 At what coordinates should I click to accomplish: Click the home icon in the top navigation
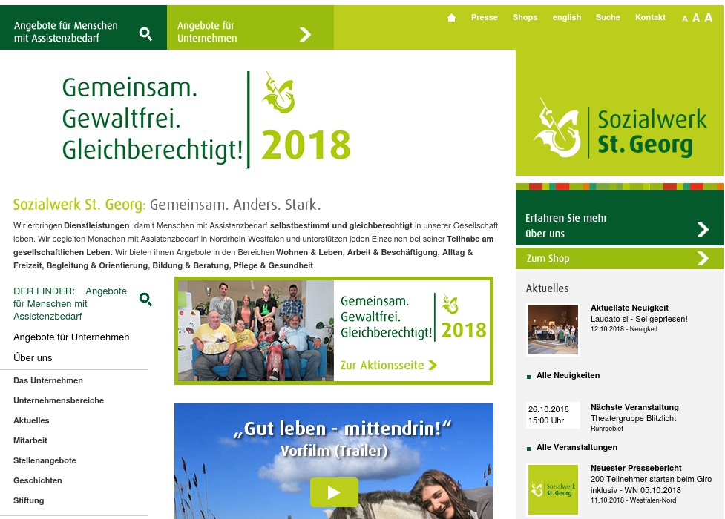tap(451, 17)
